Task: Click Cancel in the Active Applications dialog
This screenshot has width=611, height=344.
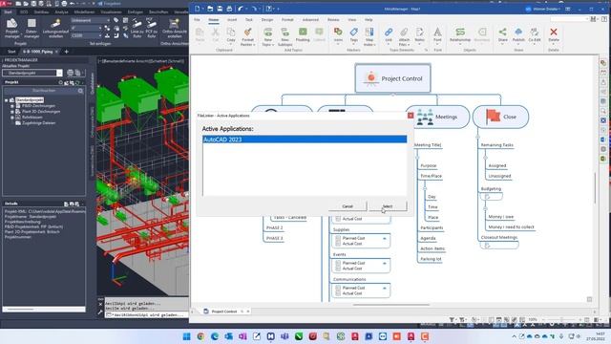Action: pyautogui.click(x=348, y=206)
